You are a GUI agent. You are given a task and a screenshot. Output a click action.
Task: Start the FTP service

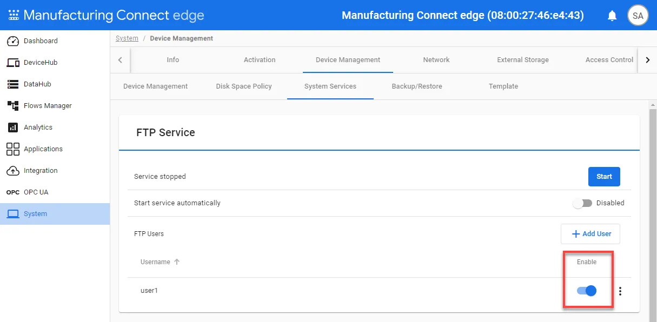click(x=604, y=177)
